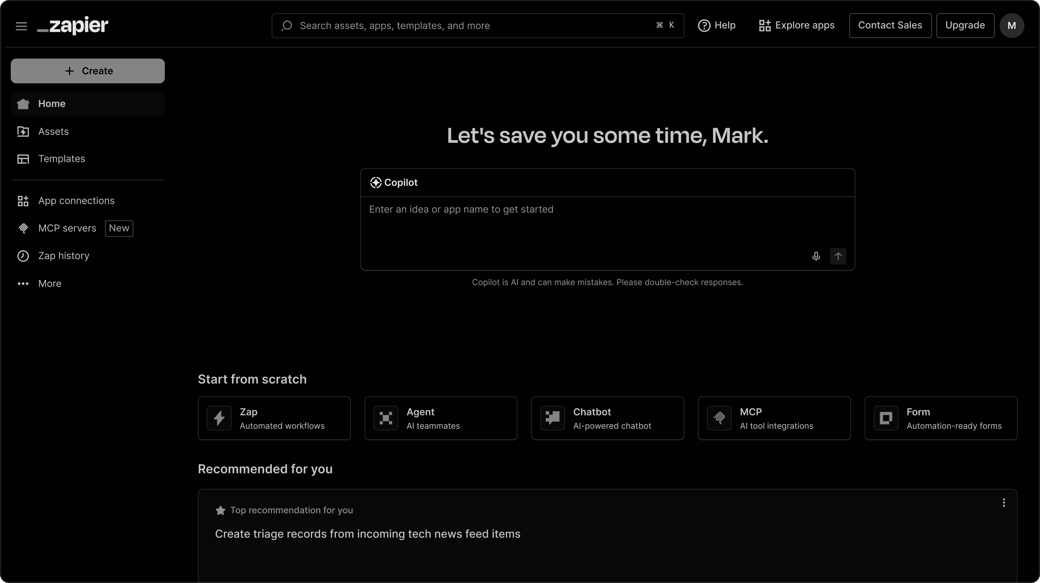Click the Zap lightning bolt icon
The height and width of the screenshot is (583, 1040).
219,418
